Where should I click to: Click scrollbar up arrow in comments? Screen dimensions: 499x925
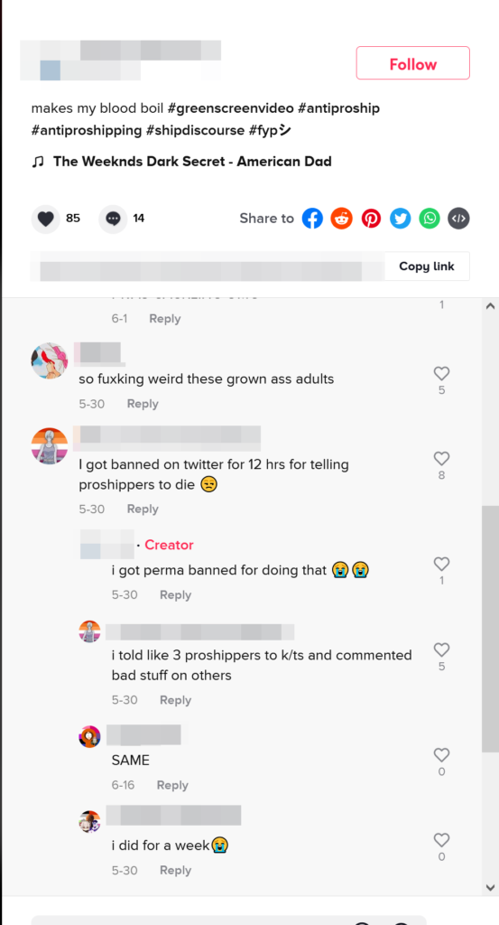[x=490, y=305]
